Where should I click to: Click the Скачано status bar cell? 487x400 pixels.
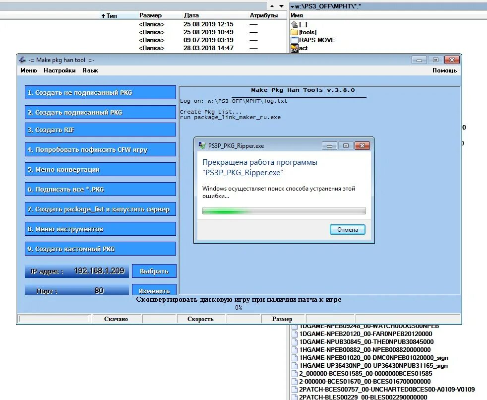[x=116, y=319]
